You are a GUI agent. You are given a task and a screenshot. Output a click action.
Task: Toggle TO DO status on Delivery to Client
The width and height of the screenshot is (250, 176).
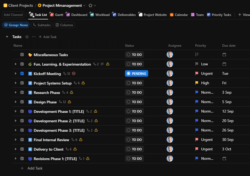[x=134, y=149]
